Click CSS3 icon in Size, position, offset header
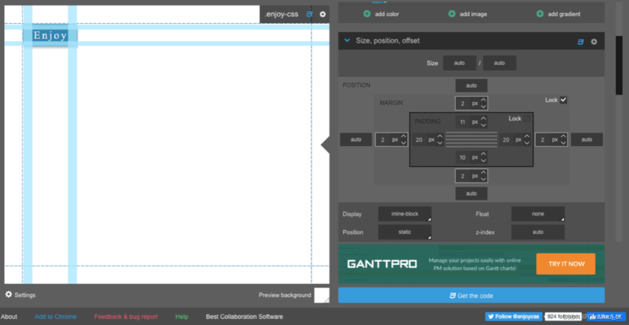Image resolution: width=629 pixels, height=325 pixels. [x=581, y=41]
